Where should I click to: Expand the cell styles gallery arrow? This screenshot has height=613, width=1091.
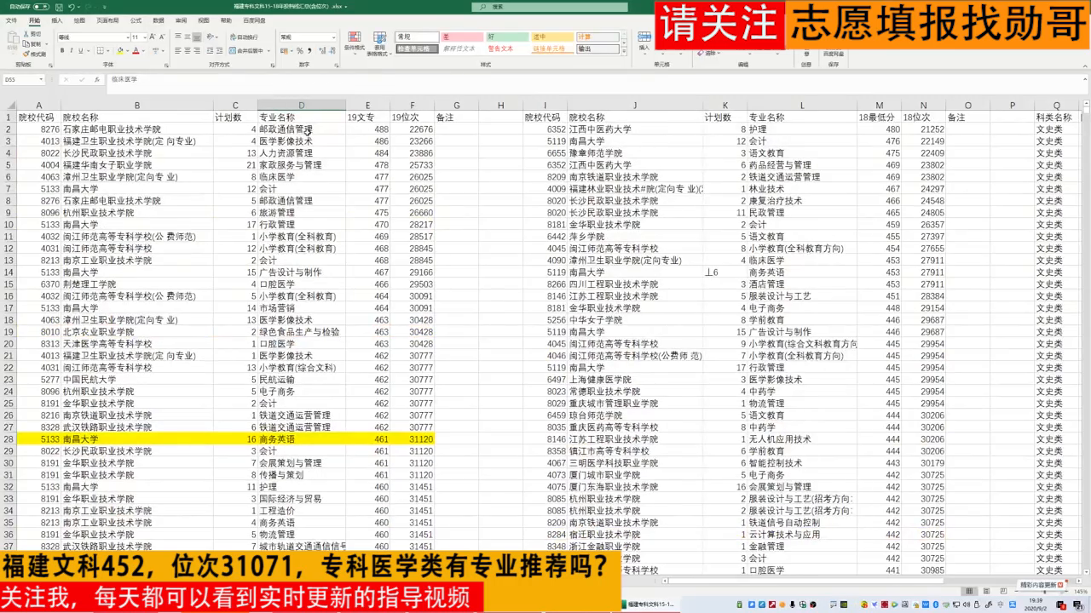pos(625,50)
